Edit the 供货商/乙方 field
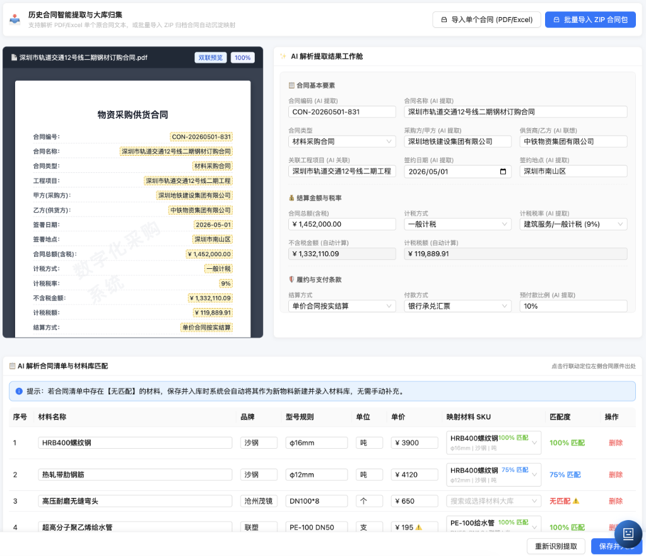This screenshot has height=556, width=646. 573,141
